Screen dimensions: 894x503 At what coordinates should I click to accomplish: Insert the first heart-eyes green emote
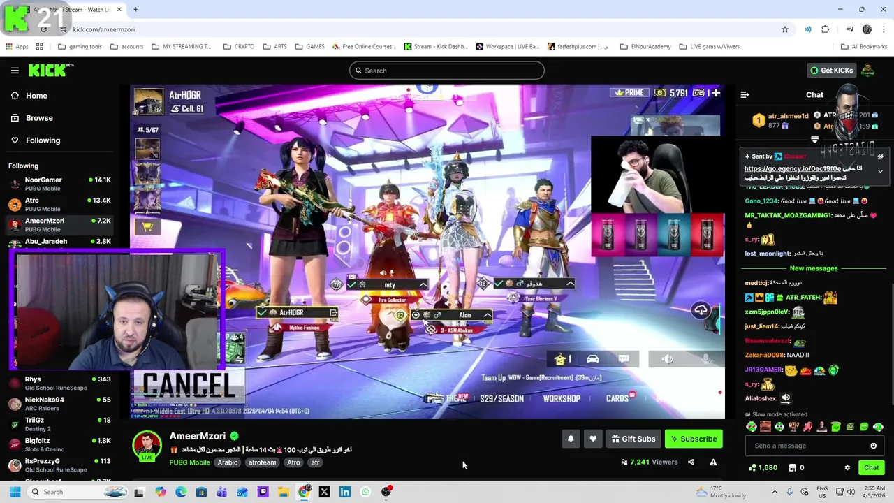(x=752, y=427)
